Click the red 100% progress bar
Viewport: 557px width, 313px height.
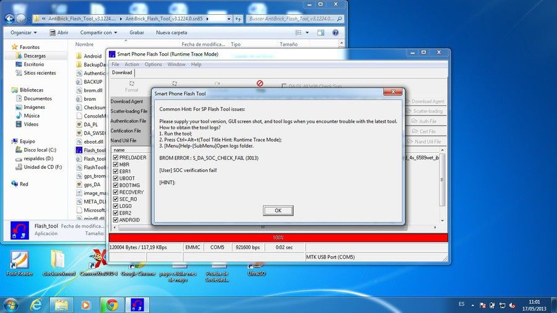278,238
